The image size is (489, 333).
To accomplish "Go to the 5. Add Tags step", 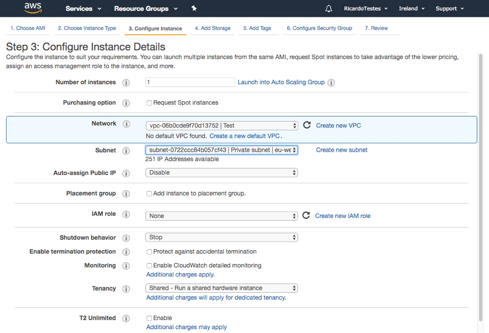I will [x=257, y=28].
